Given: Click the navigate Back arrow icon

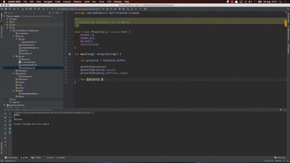Looking at the screenshot, I should (43, 9).
